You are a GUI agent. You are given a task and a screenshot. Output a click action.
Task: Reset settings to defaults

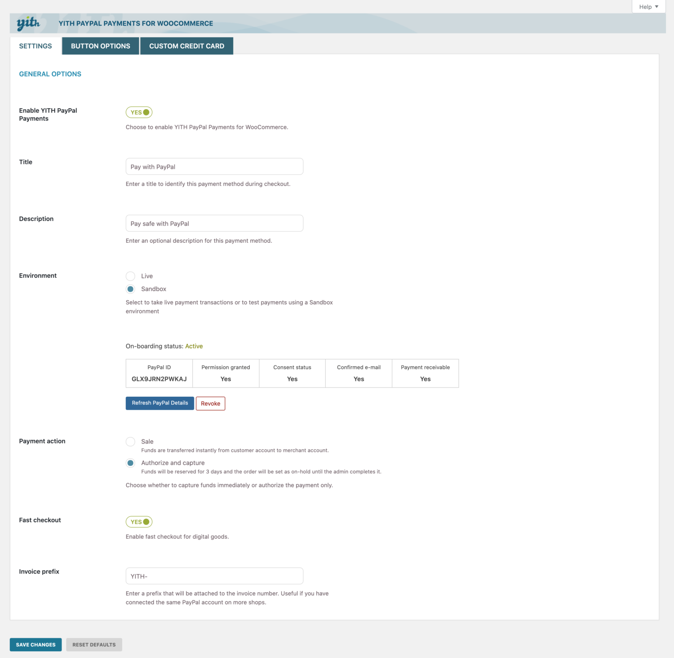(x=94, y=645)
